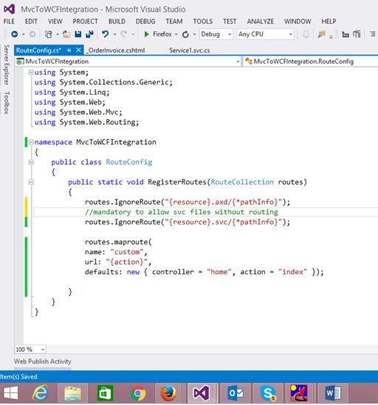Click the New Project toolbar icon
Screen dimensions: 378x405
(49, 34)
